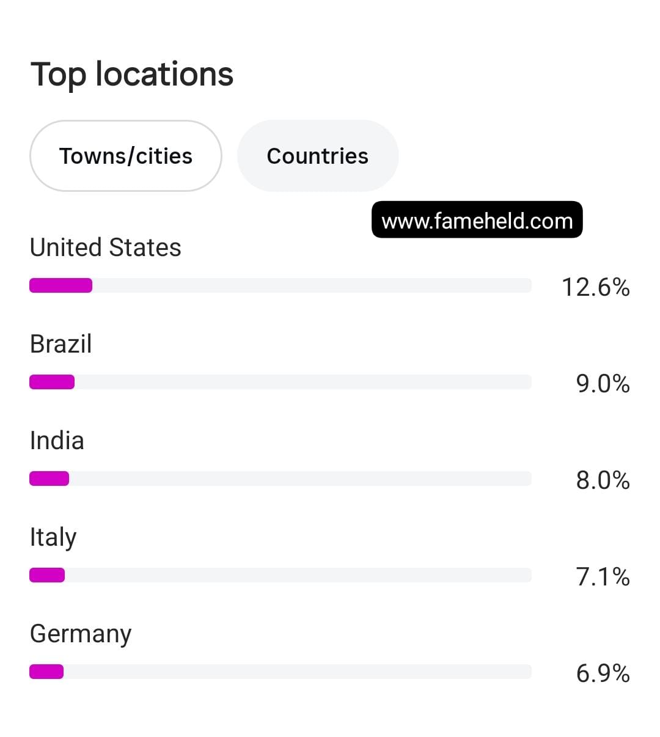
Task: Click the Brazil progress bar
Action: pyautogui.click(x=280, y=382)
